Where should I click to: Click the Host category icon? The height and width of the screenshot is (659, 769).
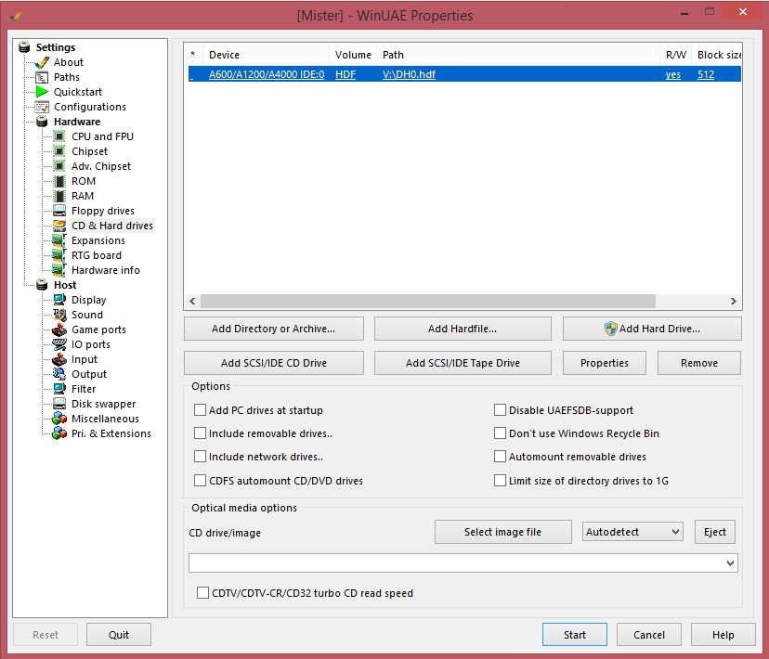pyautogui.click(x=42, y=285)
